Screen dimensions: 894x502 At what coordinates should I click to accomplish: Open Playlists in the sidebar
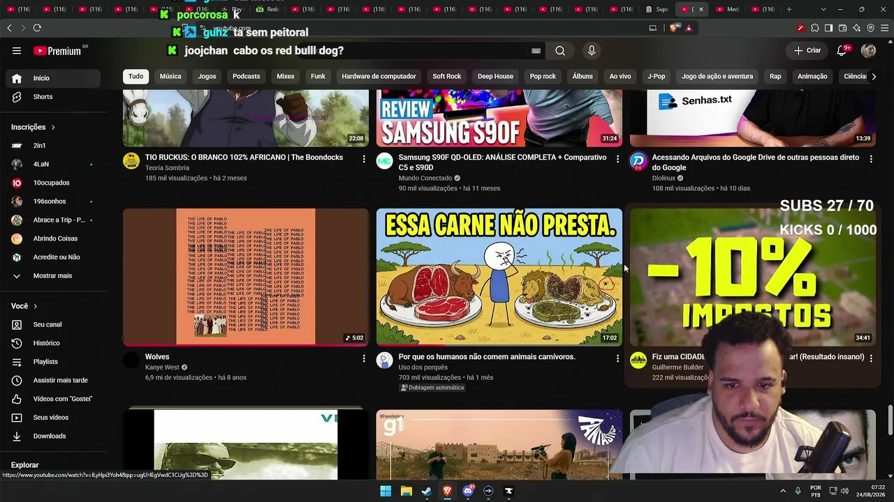[52, 362]
